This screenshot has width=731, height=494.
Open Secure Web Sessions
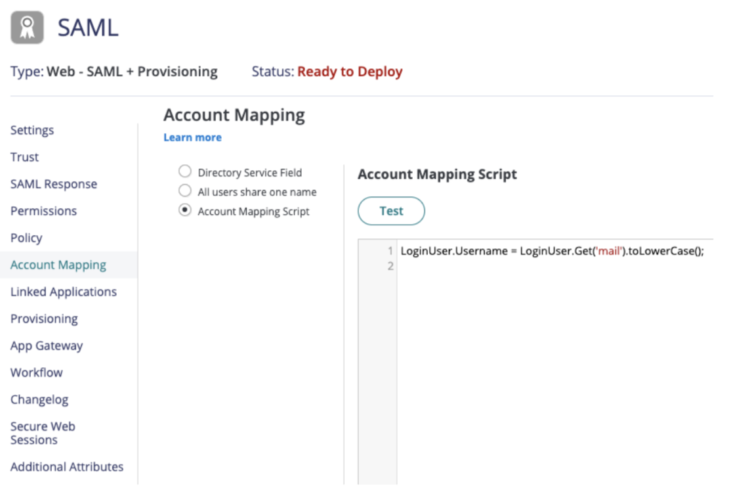click(43, 433)
